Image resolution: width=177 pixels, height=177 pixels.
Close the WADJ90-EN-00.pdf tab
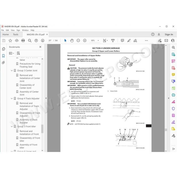coord(47,34)
